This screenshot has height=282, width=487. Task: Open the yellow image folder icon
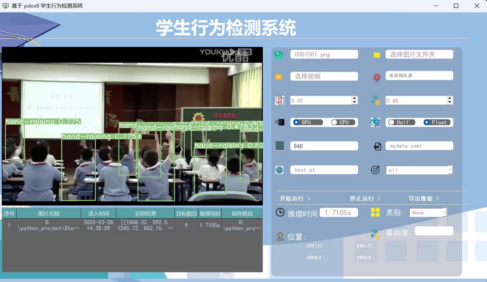(377, 55)
